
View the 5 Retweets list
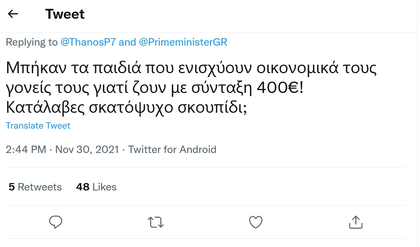(x=35, y=187)
